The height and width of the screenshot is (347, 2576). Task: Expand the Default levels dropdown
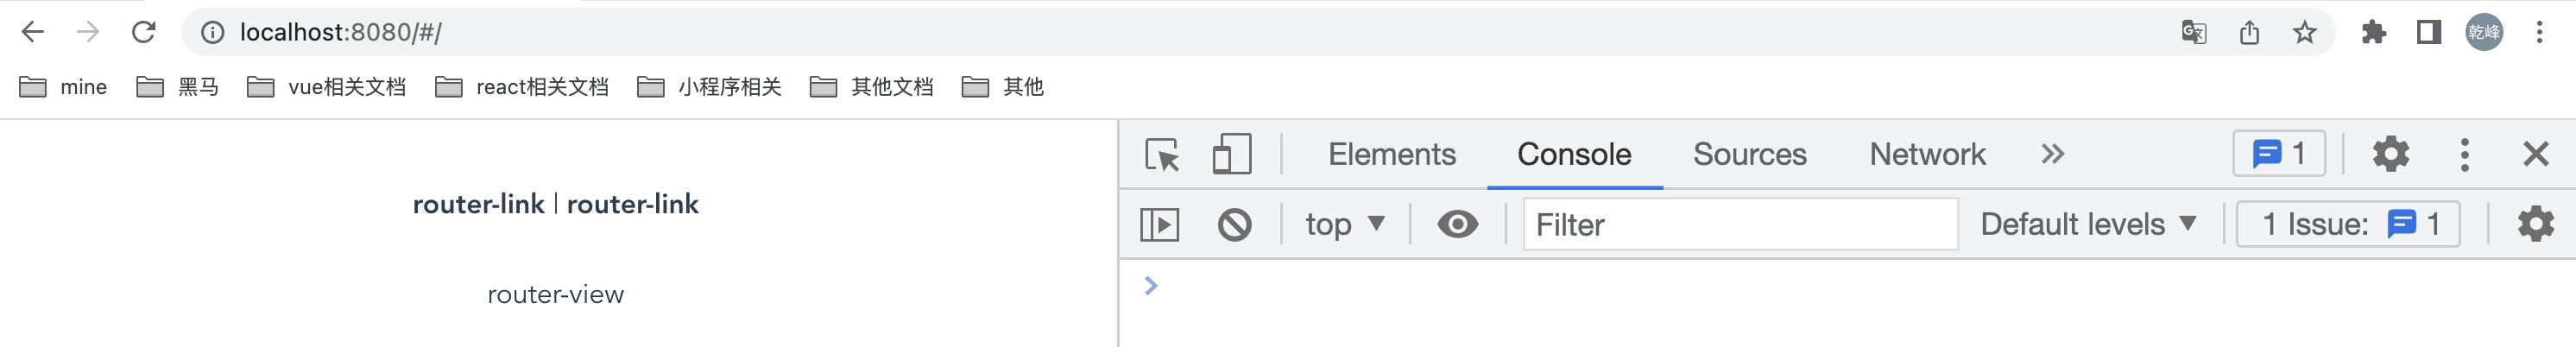pos(2088,224)
